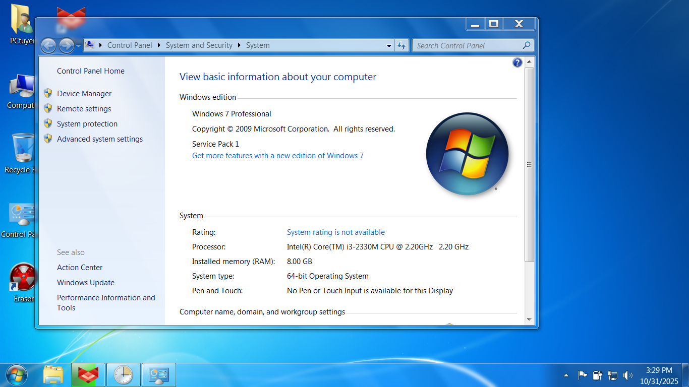The image size is (689, 387).
Task: Open the recent pages dropdown arrow
Action: pos(78,46)
